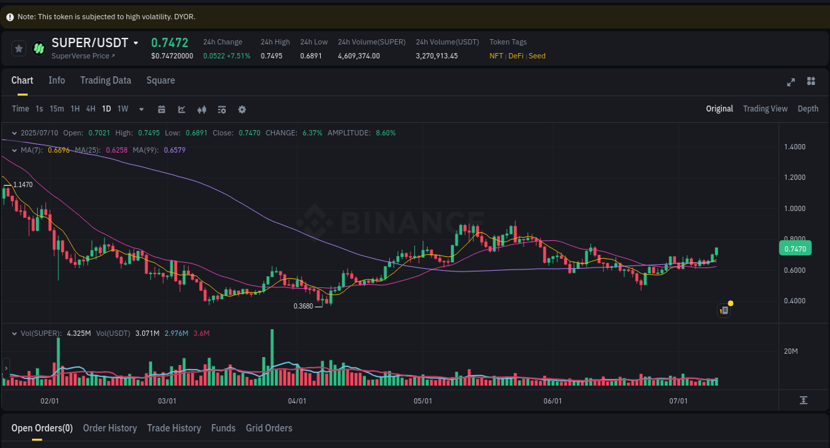Image resolution: width=830 pixels, height=448 pixels.
Task: Open the chart layout widgets icon
Action: click(x=811, y=81)
